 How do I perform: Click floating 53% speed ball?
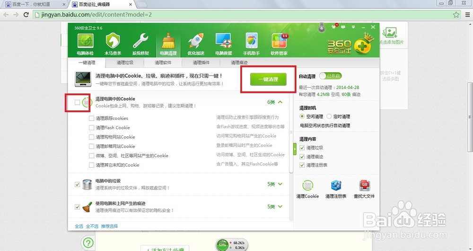(223, 245)
